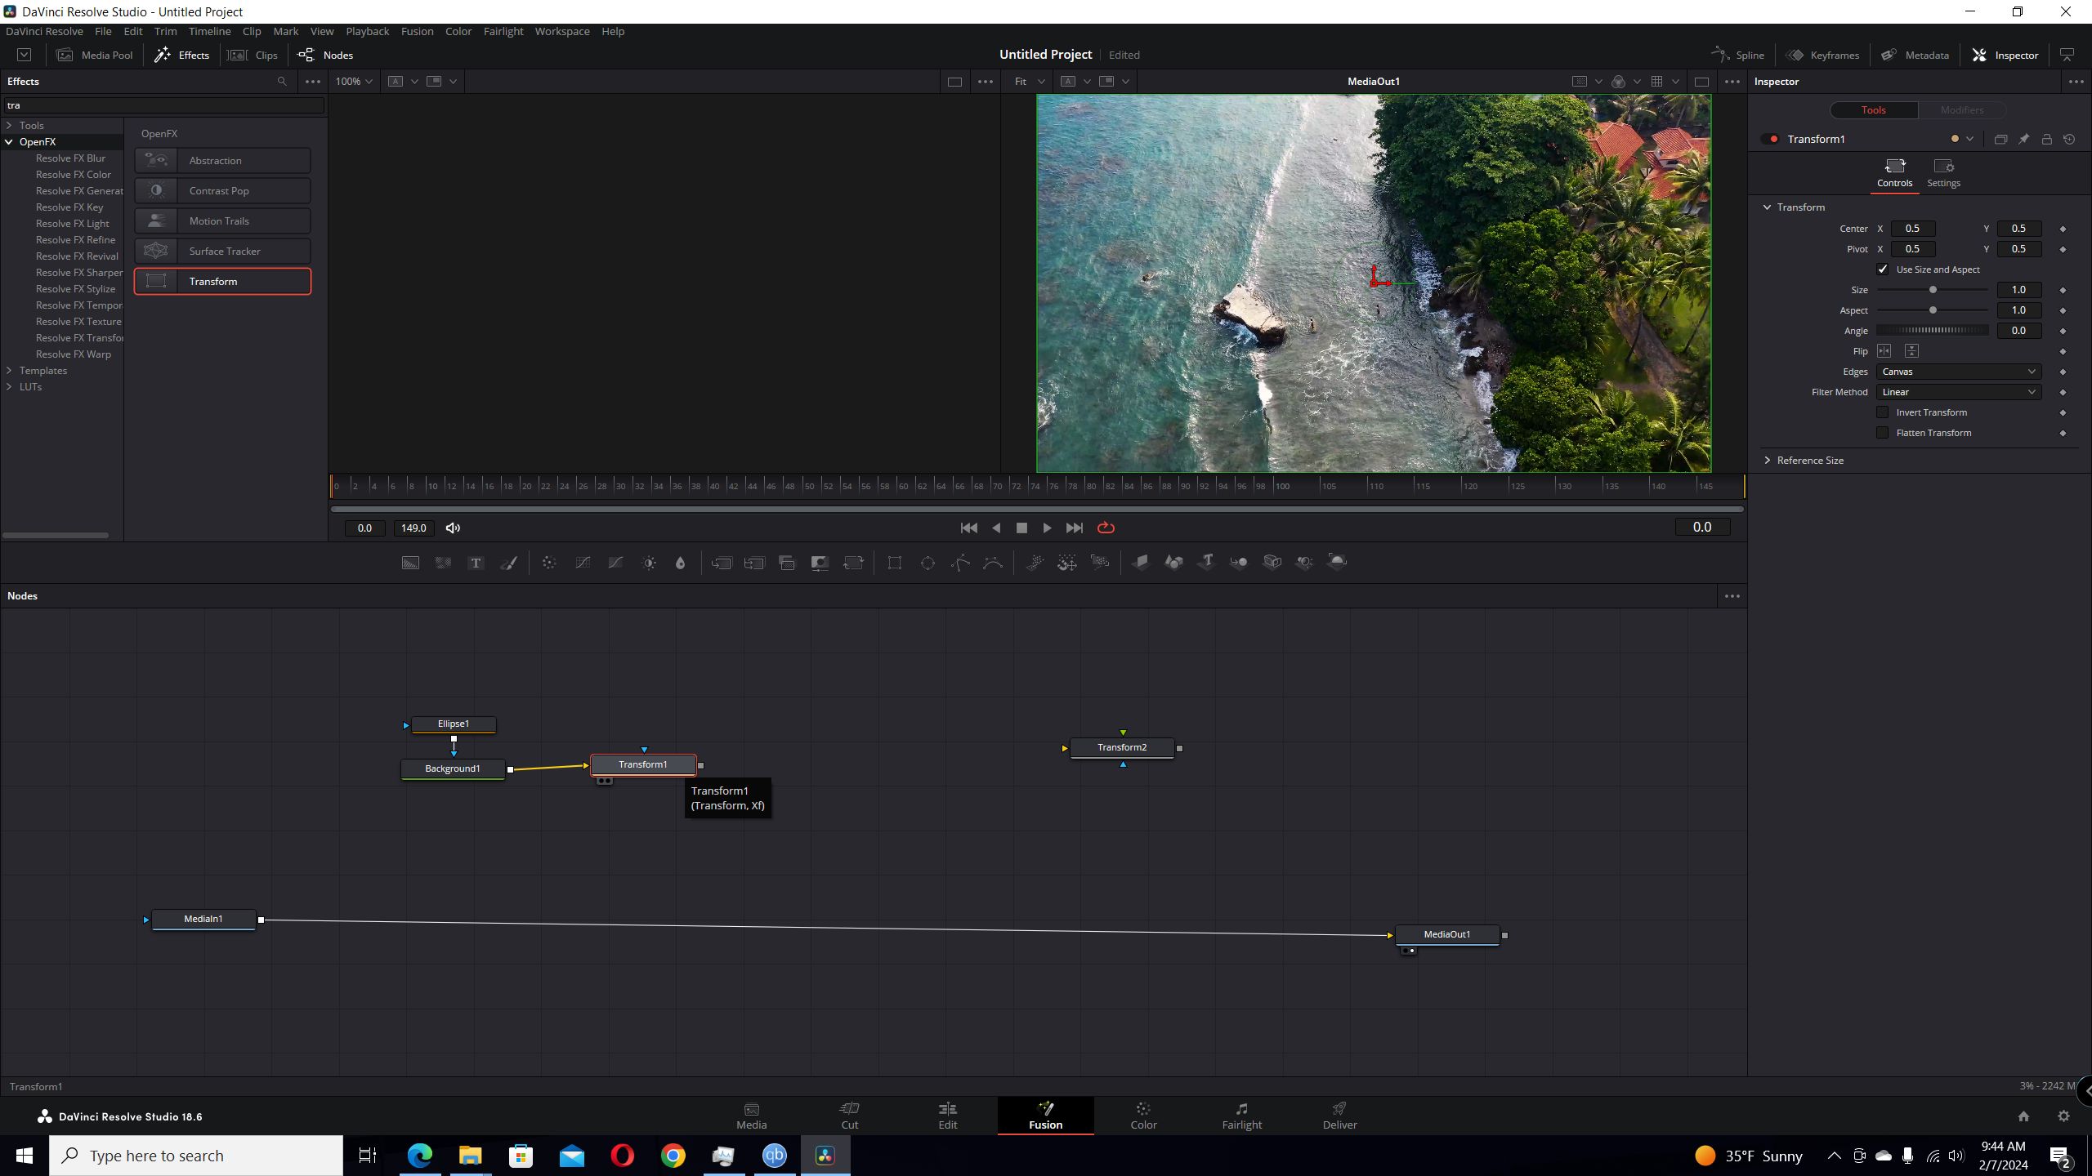Toggle the Spline panel button

coord(1738,55)
